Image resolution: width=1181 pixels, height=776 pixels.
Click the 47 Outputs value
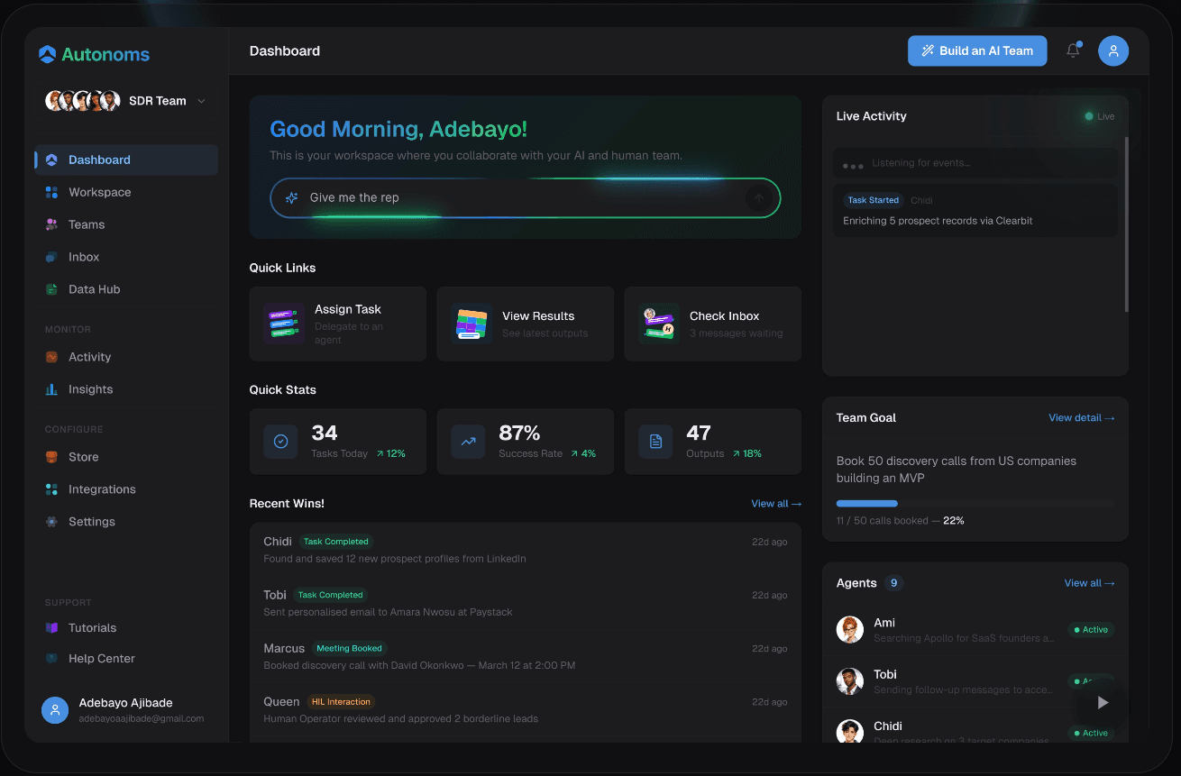click(x=699, y=433)
